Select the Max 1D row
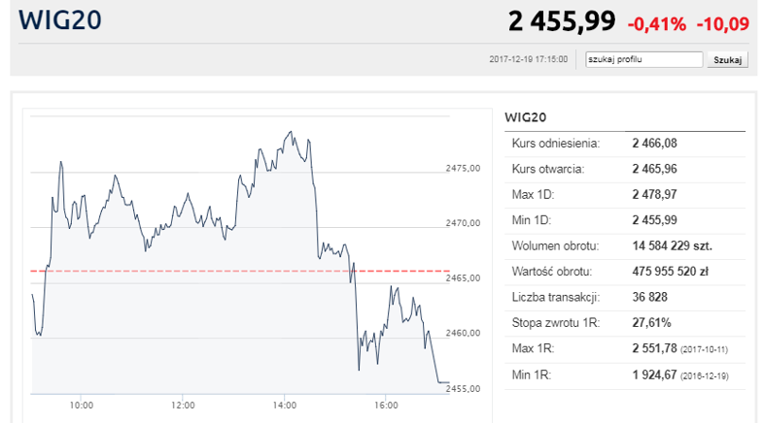 point(624,195)
